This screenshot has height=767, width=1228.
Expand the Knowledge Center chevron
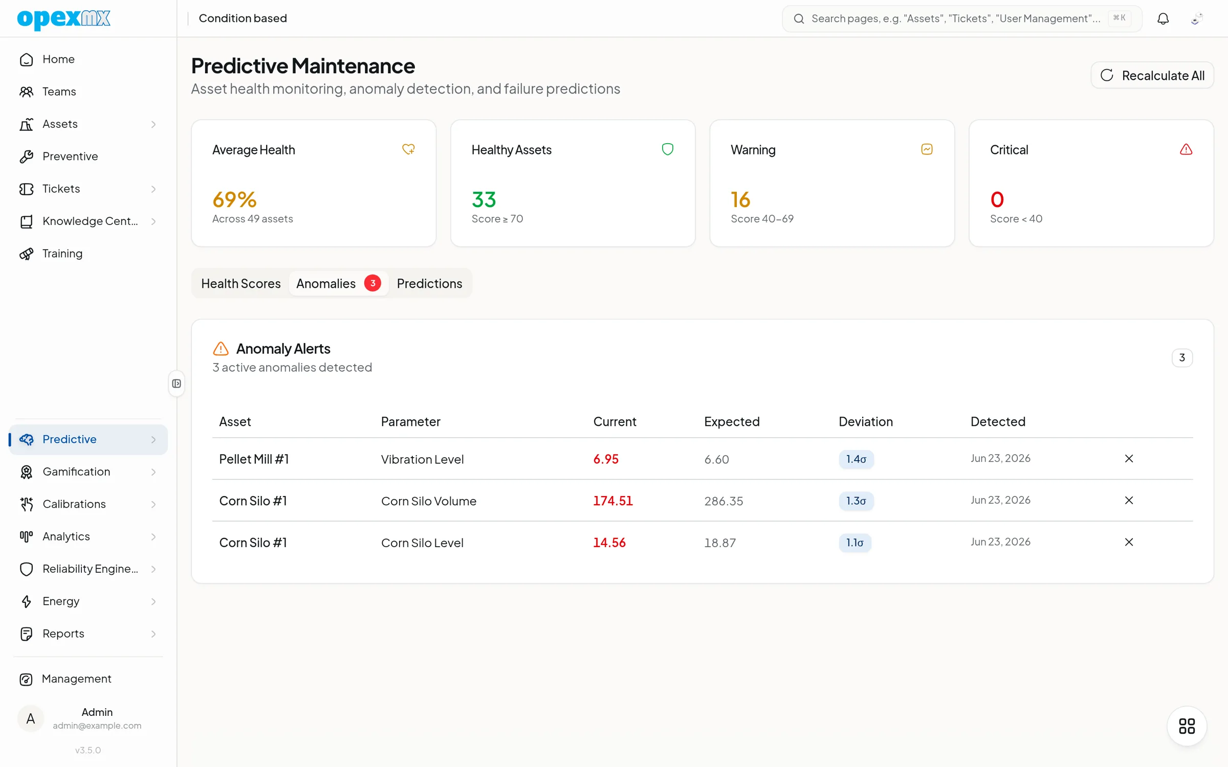(x=153, y=221)
